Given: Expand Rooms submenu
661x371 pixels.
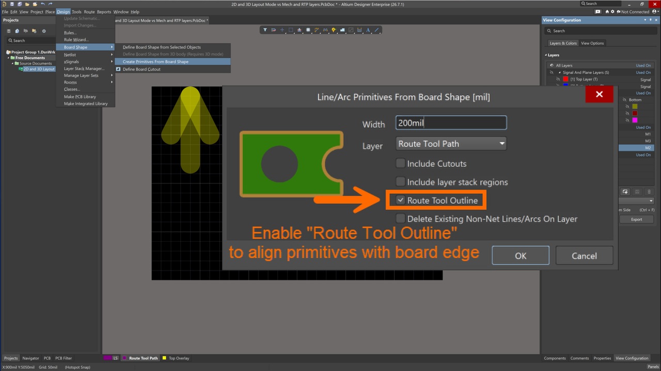Looking at the screenshot, I should click(x=112, y=82).
